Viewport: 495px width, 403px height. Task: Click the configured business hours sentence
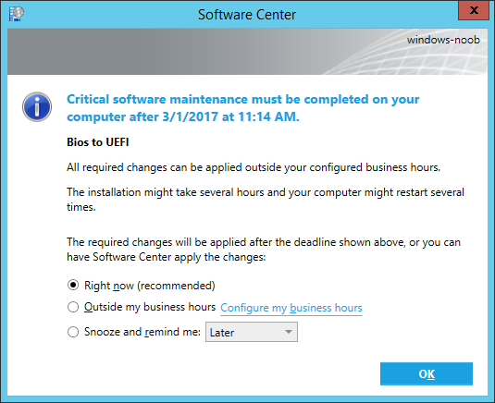254,167
